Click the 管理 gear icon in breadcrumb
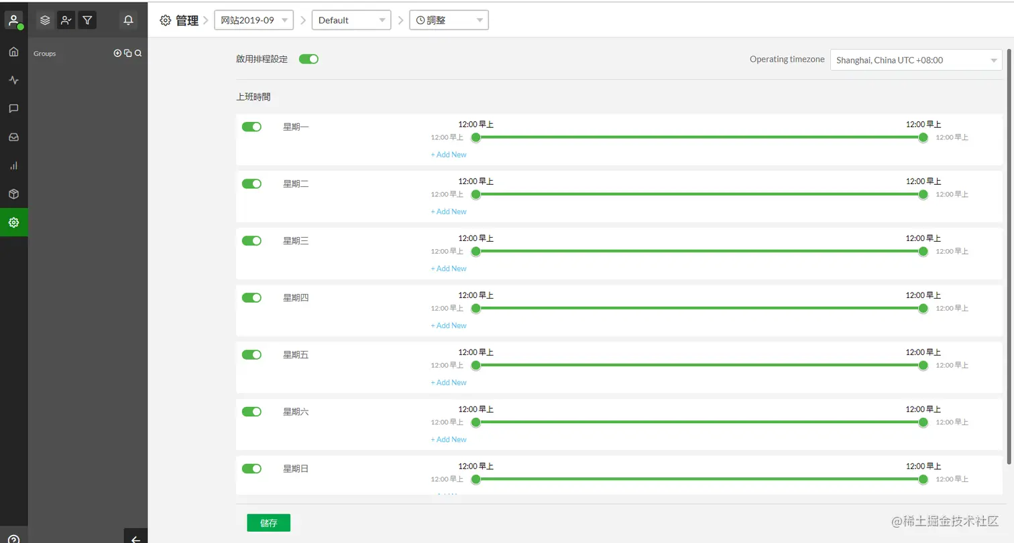 (166, 20)
